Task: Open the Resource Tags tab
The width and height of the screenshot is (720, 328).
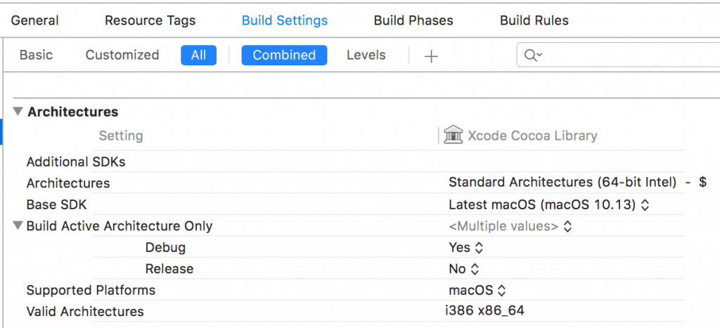Action: (150, 20)
